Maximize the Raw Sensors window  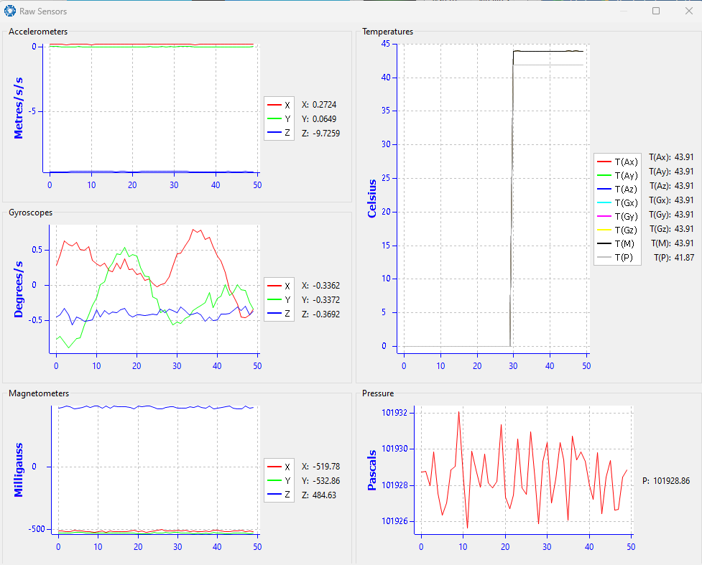tap(656, 11)
